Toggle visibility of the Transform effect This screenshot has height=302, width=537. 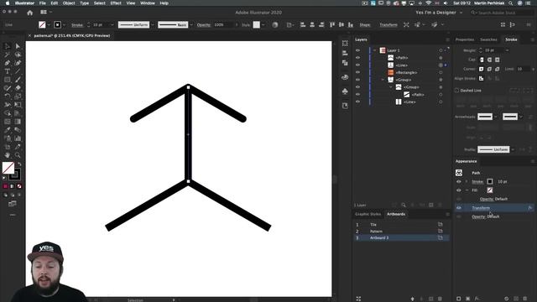(459, 208)
